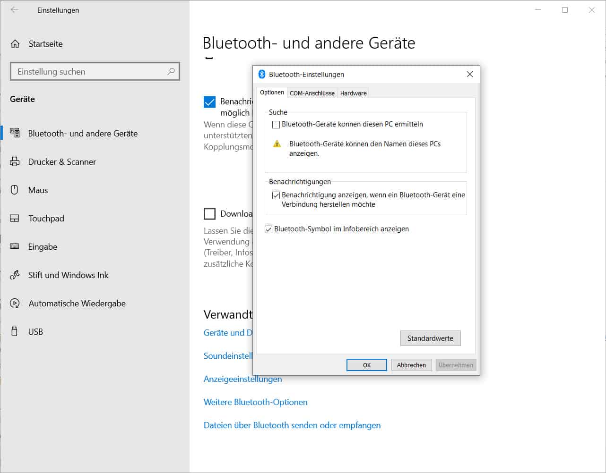Toggle Bluetooth-Symbol im Infobereich anzeigen
Image resolution: width=606 pixels, height=473 pixels.
point(268,229)
